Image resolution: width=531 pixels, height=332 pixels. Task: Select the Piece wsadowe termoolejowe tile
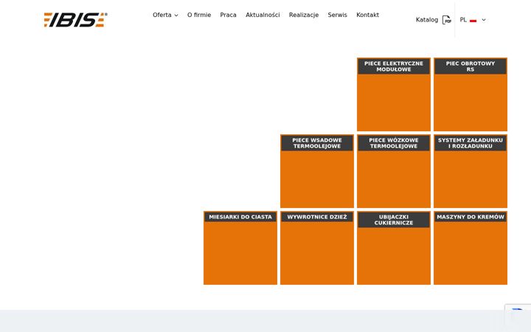point(317,171)
